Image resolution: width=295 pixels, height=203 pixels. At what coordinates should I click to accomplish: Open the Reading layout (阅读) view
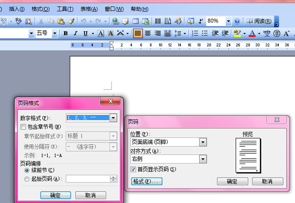click(x=259, y=21)
